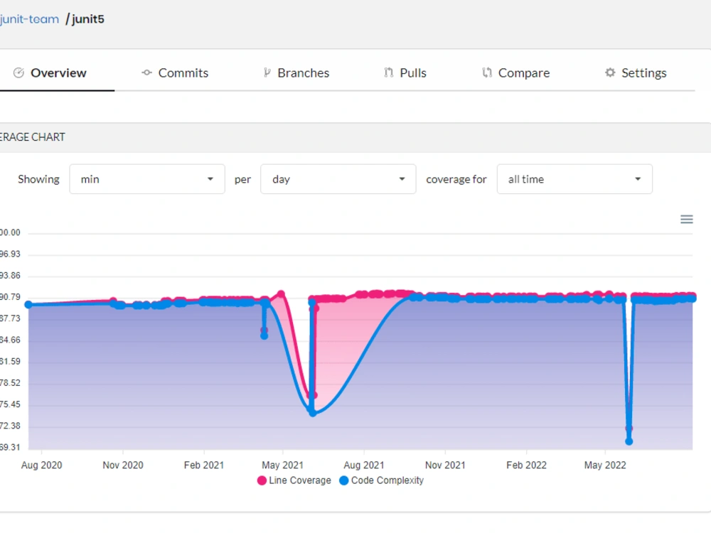This screenshot has width=711, height=533.
Task: Select the first data point at Aug 2020
Action: (x=28, y=305)
